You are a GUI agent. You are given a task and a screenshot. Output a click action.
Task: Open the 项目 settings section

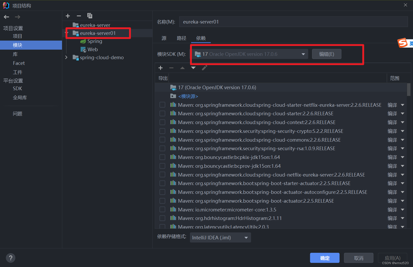click(x=18, y=36)
